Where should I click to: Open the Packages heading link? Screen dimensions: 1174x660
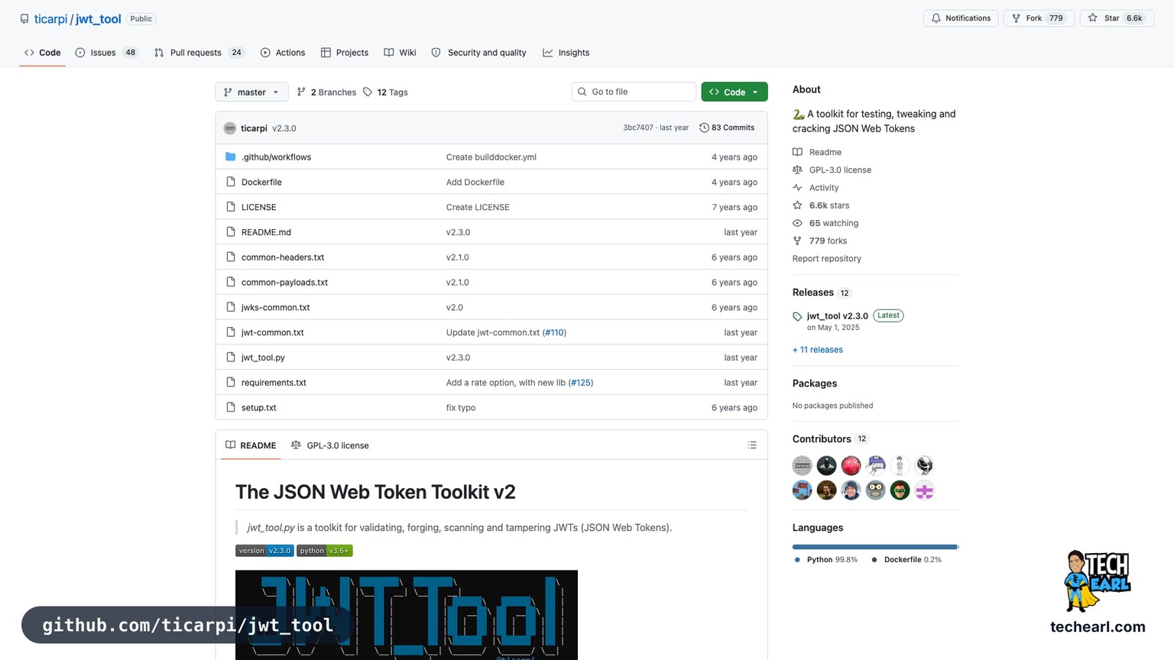click(815, 383)
